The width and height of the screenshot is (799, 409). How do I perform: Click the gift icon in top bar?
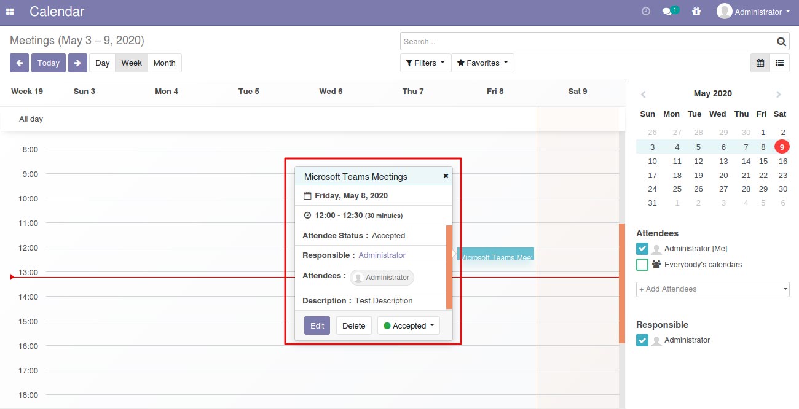[x=696, y=11]
